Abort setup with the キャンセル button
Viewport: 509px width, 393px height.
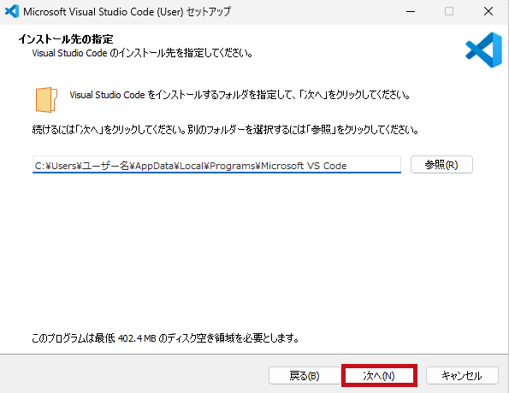point(462,376)
